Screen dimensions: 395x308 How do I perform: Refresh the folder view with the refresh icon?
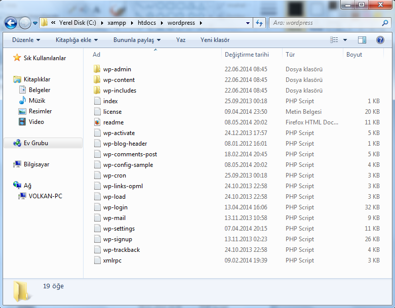click(259, 23)
